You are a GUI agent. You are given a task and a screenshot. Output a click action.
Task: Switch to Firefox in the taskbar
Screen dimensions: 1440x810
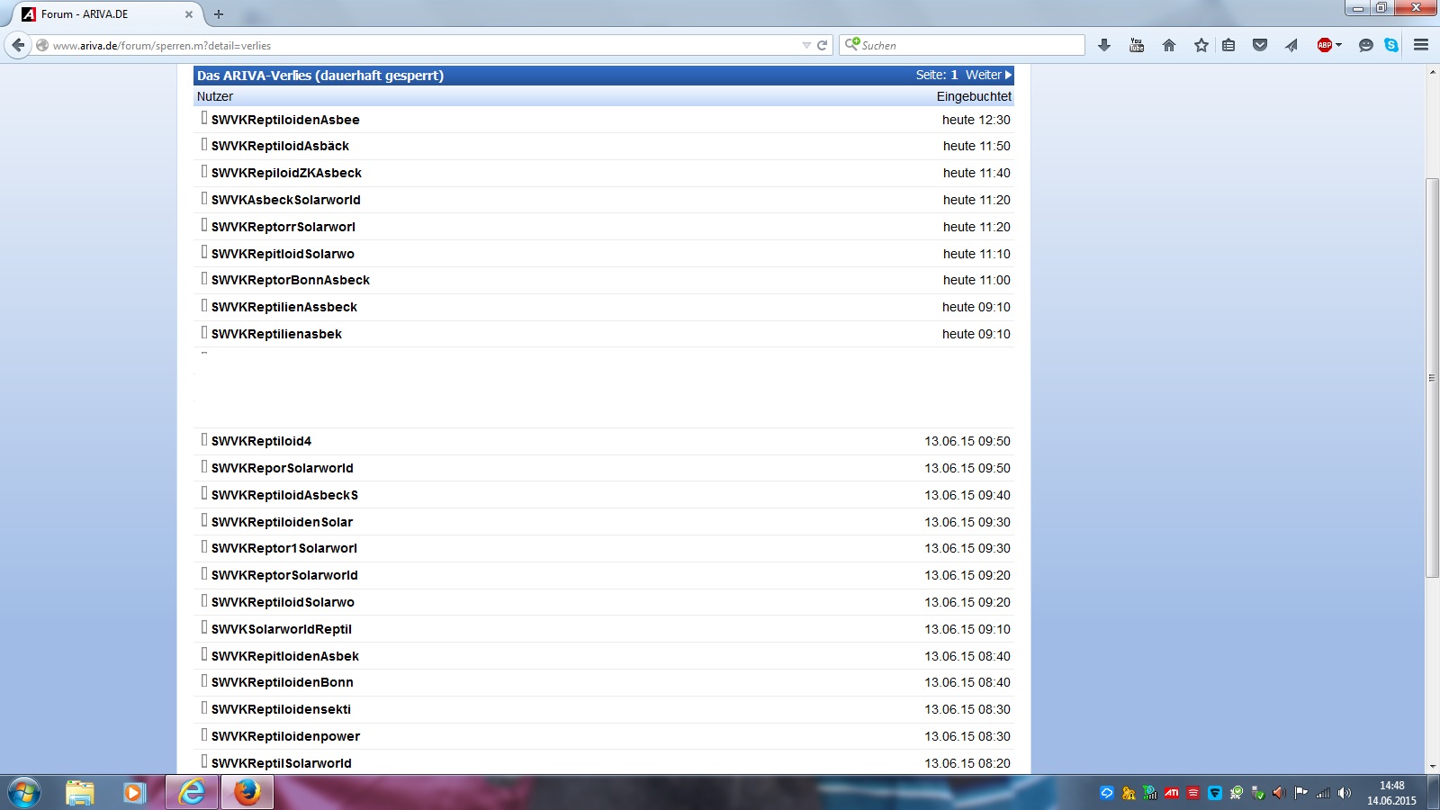coord(247,792)
